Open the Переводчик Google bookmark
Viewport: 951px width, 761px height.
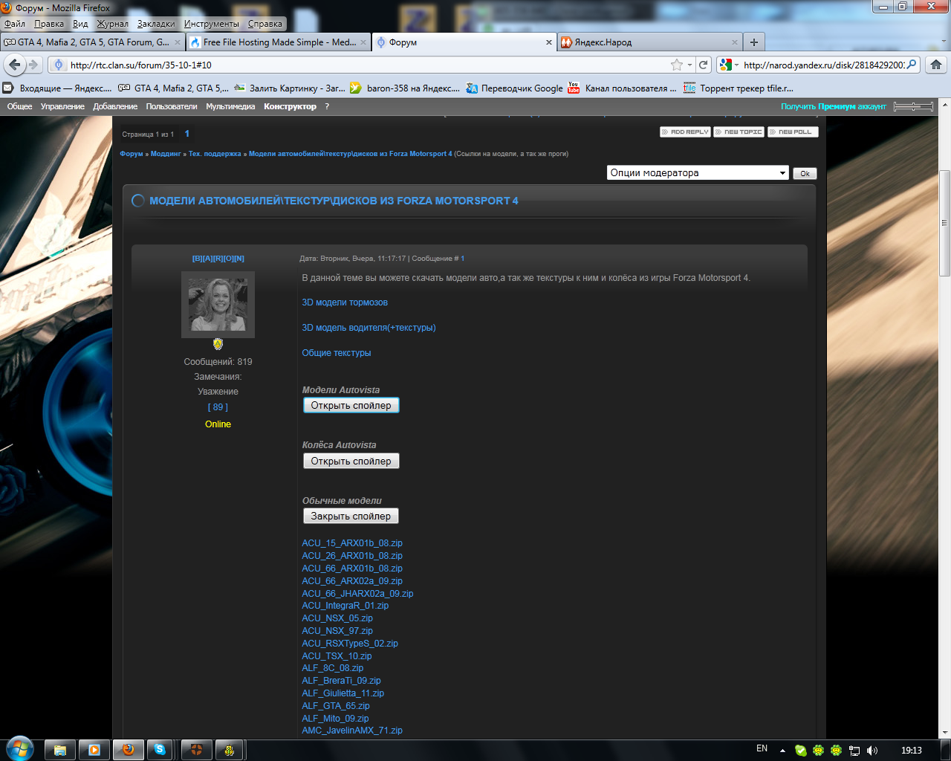click(514, 88)
